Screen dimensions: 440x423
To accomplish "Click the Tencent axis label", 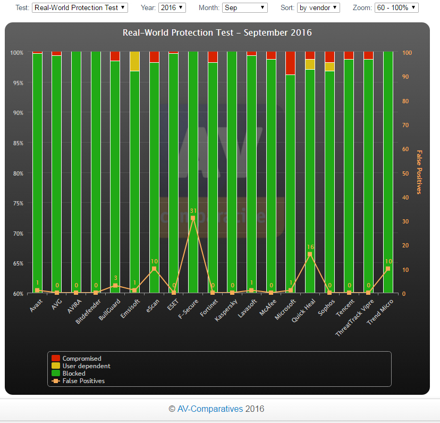I will (345, 308).
